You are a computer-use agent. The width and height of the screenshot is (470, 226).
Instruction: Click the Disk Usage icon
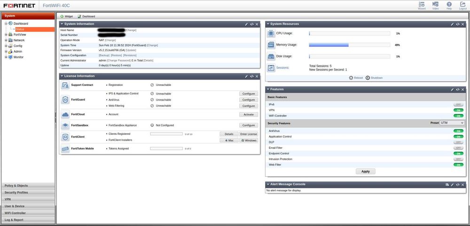point(271,56)
